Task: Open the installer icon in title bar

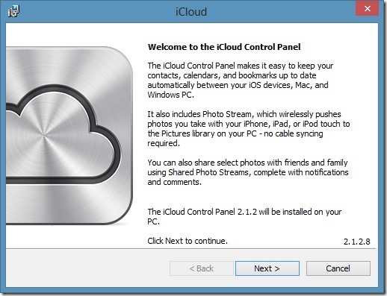Action: click(x=13, y=11)
